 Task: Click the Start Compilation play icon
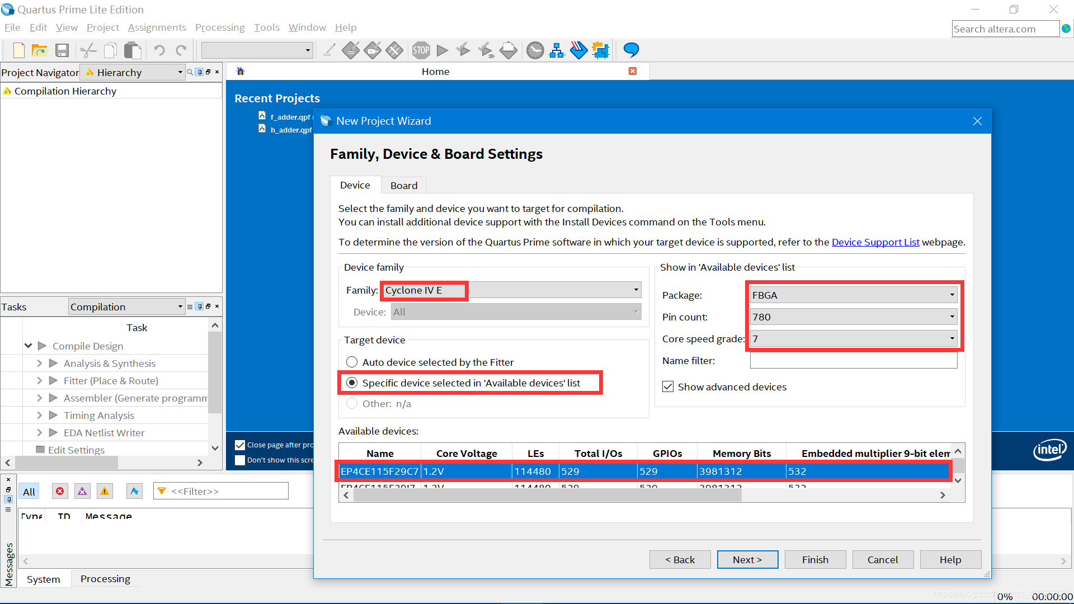pyautogui.click(x=442, y=50)
